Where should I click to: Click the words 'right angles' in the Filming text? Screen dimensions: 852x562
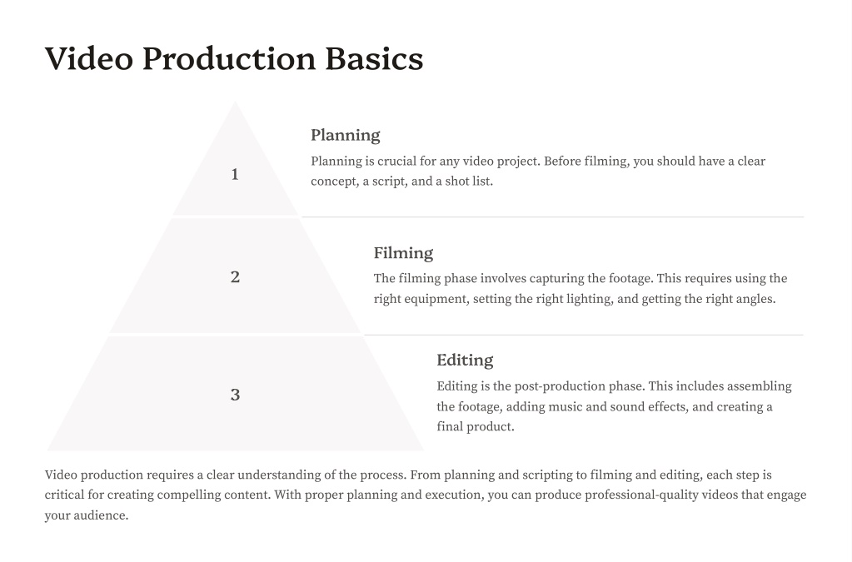(740, 299)
